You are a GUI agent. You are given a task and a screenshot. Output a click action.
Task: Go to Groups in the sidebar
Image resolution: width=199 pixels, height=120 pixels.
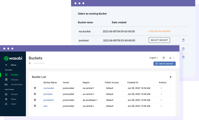pyautogui.click(x=14, y=94)
